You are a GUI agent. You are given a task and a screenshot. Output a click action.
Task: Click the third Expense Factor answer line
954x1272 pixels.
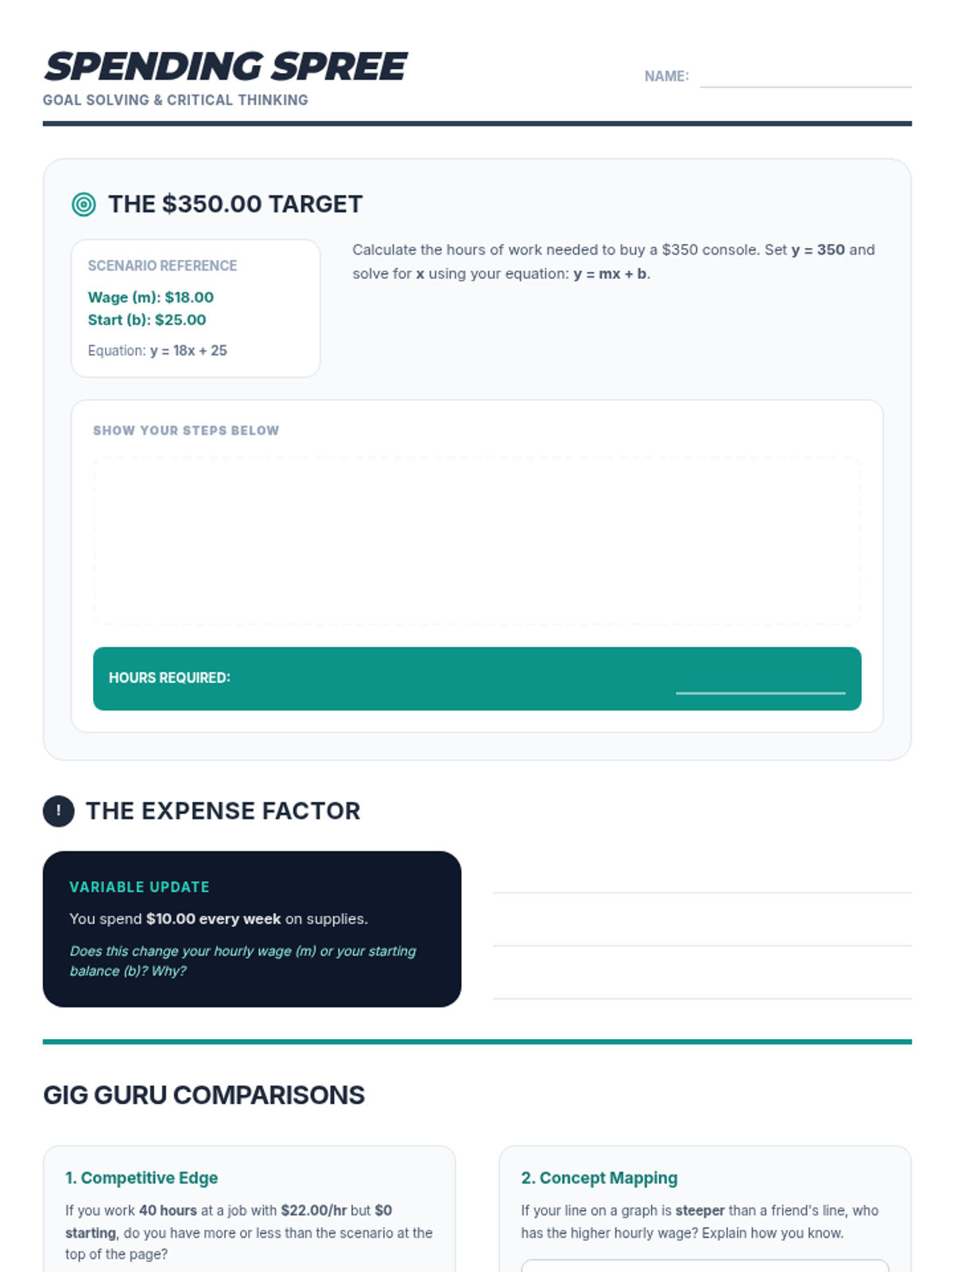point(702,998)
